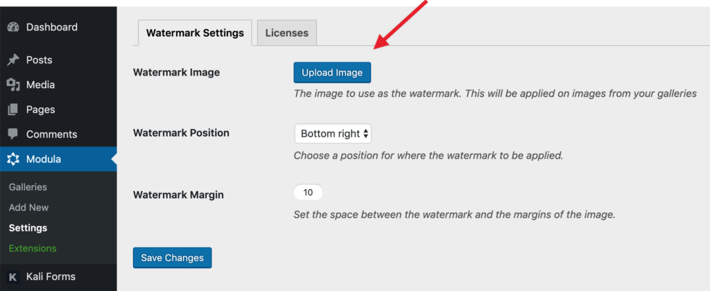710x291 pixels.
Task: Open Galleries under the Modula menu
Action: point(28,187)
